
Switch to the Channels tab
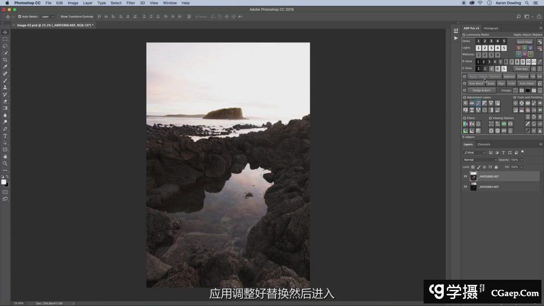tap(484, 144)
